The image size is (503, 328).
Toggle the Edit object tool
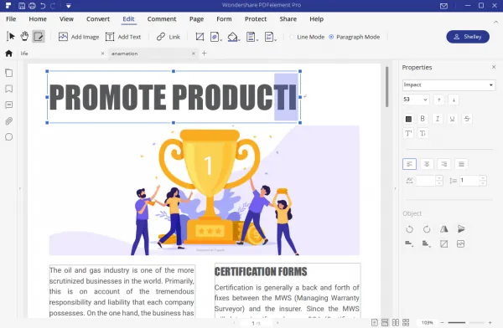[x=39, y=36]
